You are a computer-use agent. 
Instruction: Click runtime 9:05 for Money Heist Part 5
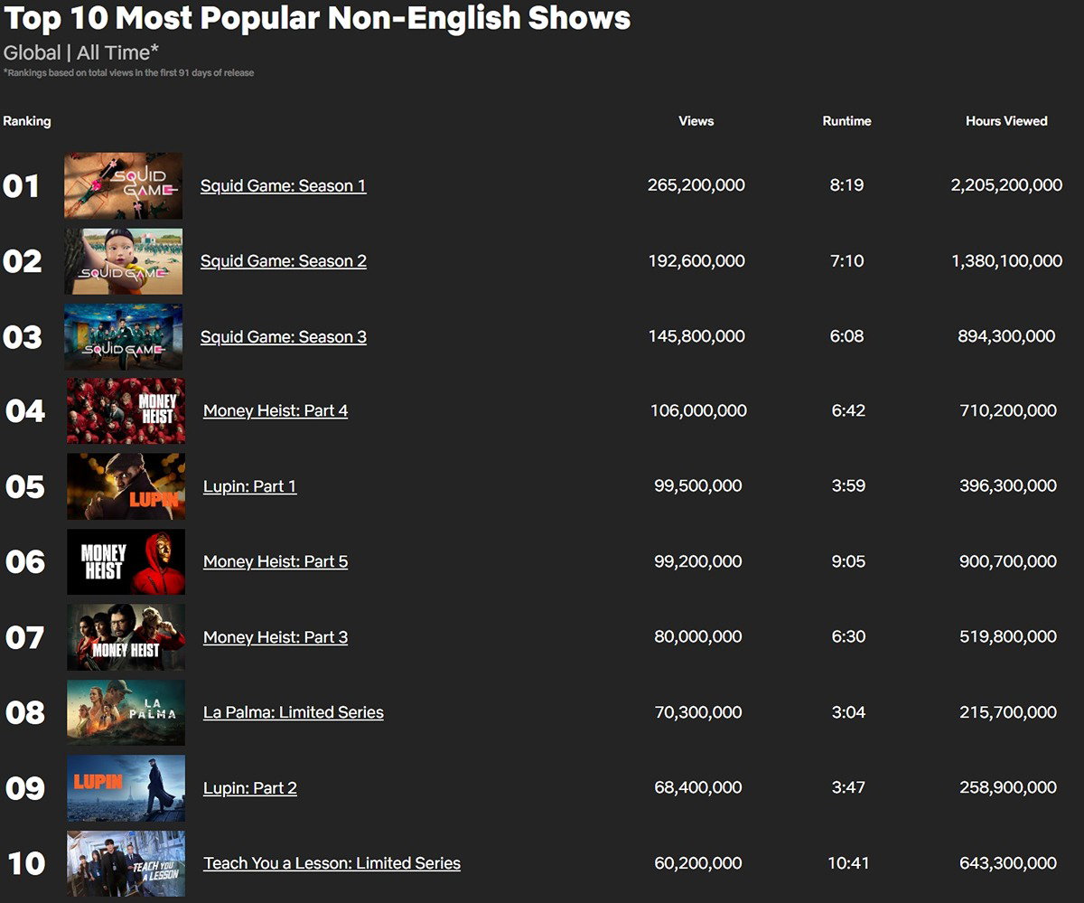(x=848, y=561)
